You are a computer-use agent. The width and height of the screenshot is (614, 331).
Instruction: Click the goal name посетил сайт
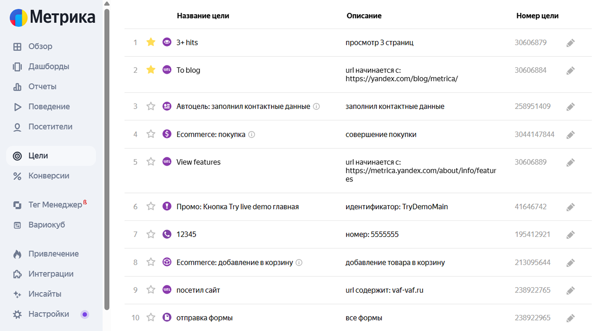[198, 290]
